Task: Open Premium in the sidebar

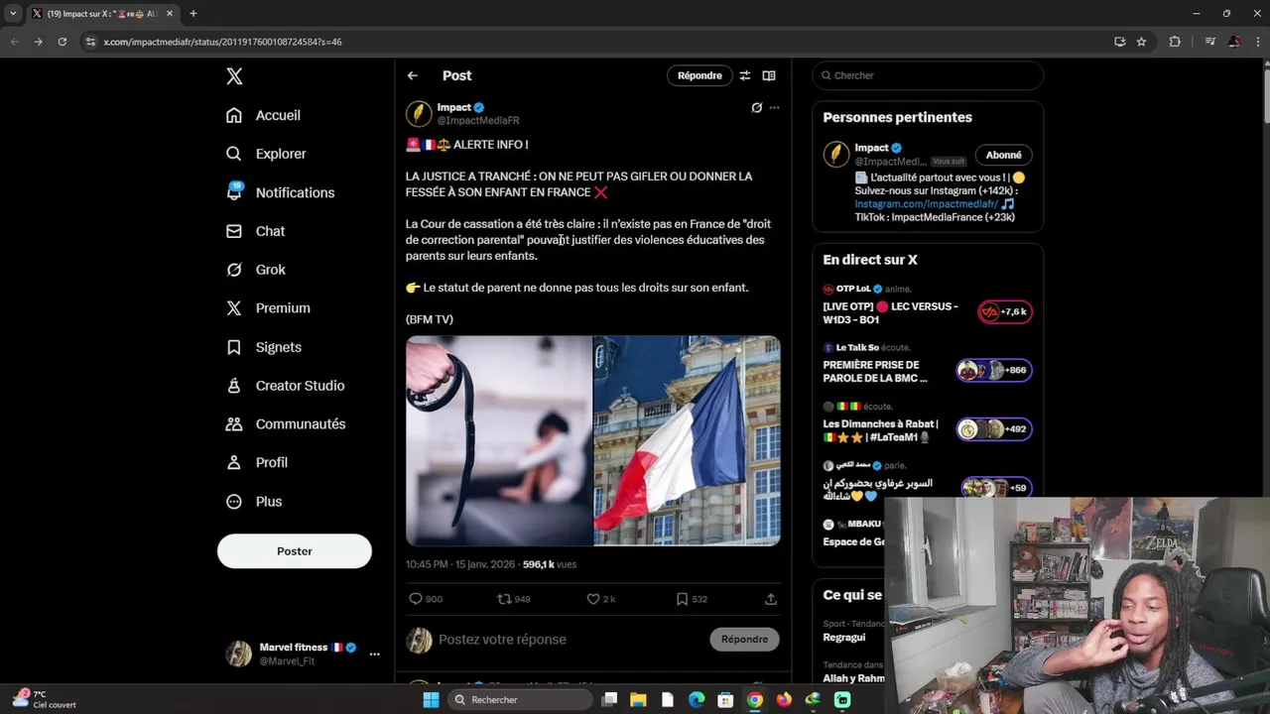Action: pyautogui.click(x=268, y=308)
